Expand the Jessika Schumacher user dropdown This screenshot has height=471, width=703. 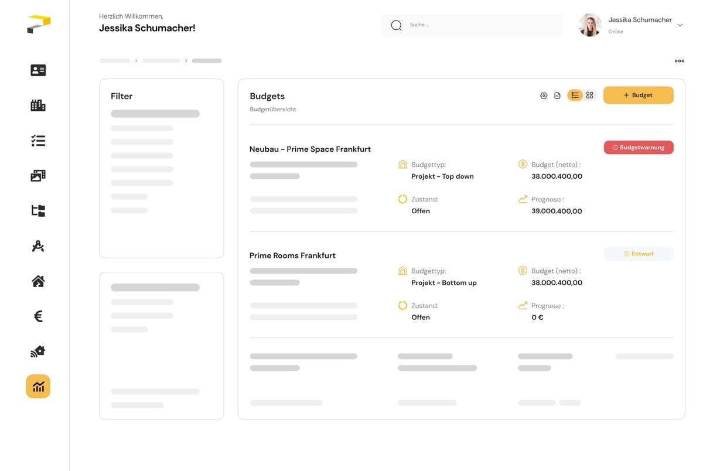coord(680,25)
